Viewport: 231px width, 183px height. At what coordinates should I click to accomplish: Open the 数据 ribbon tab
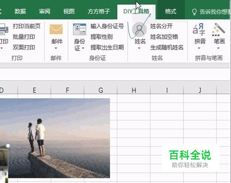coord(20,12)
